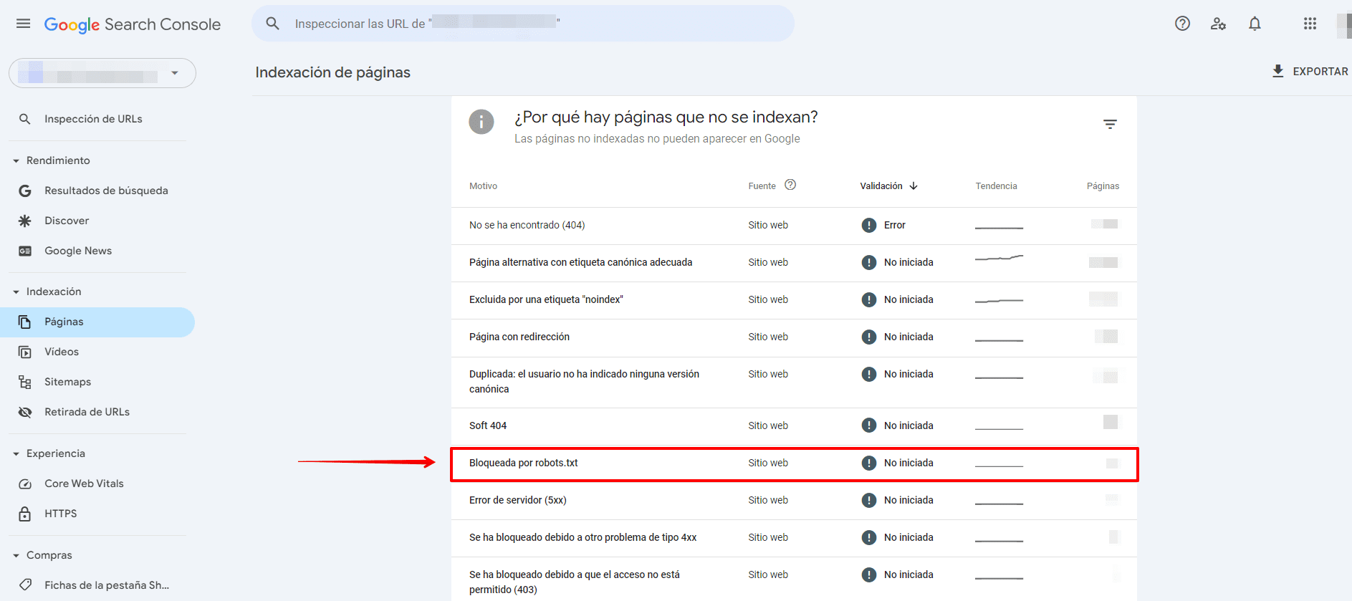This screenshot has height=601, width=1352.
Task: Click the Fichas de la pestaña tag icon
Action: [x=24, y=585]
